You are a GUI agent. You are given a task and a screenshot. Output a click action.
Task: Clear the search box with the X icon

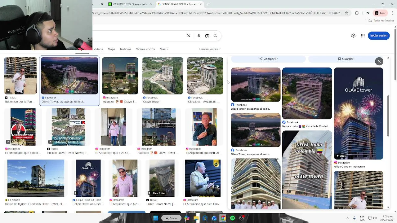click(189, 36)
